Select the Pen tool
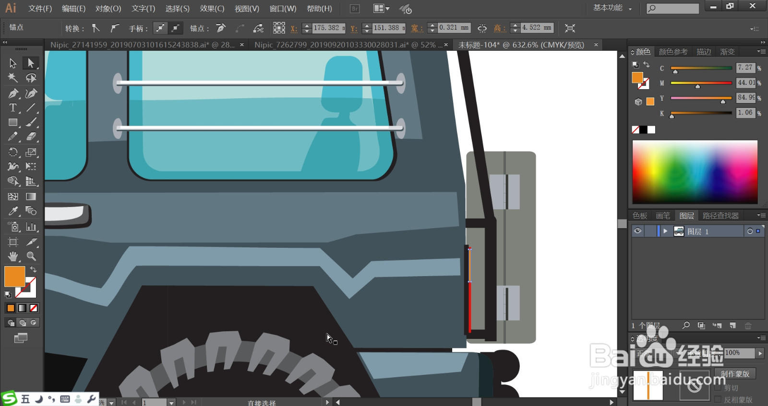Screen dimensions: 768x406 [x=13, y=93]
